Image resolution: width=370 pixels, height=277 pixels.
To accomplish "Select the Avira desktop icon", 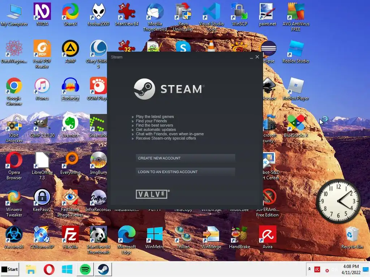I will pos(267,238).
